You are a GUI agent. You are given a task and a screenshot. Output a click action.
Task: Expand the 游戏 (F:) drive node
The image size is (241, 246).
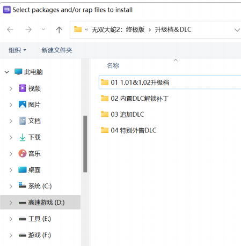11,235
